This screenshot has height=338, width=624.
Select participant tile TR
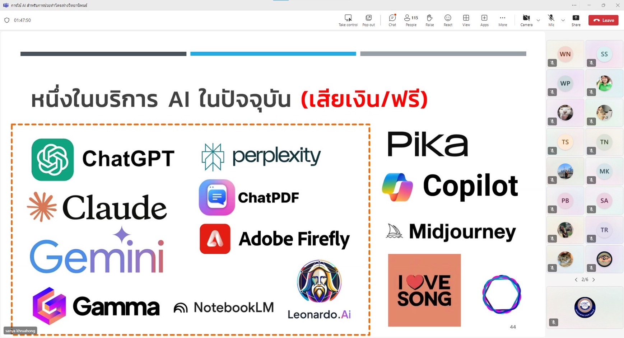point(604,230)
